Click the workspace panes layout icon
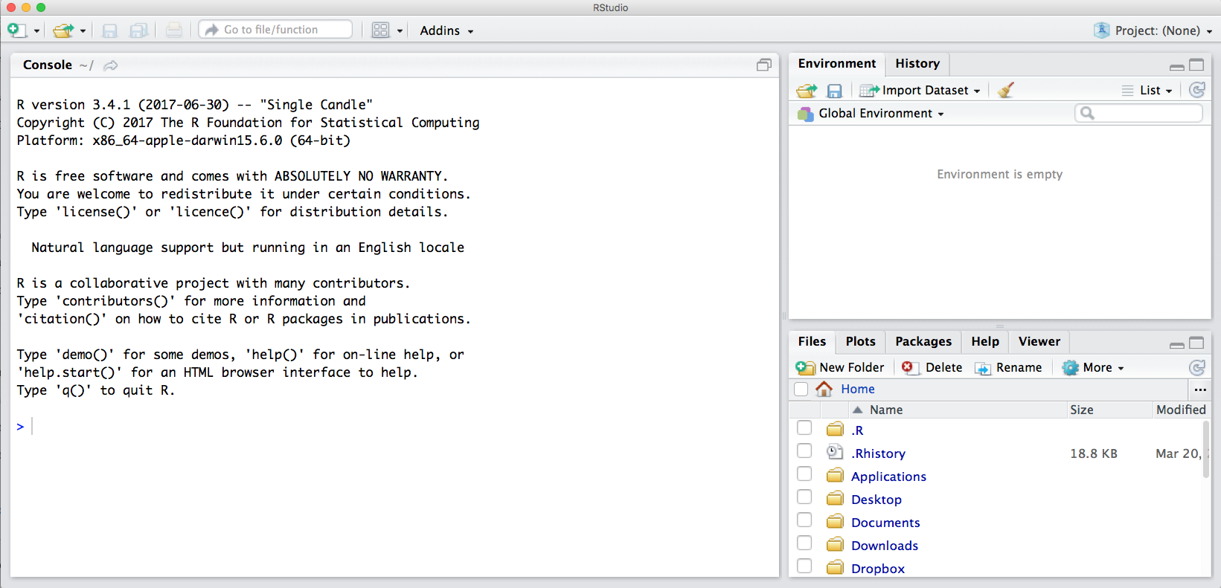This screenshot has width=1221, height=588. click(x=380, y=30)
